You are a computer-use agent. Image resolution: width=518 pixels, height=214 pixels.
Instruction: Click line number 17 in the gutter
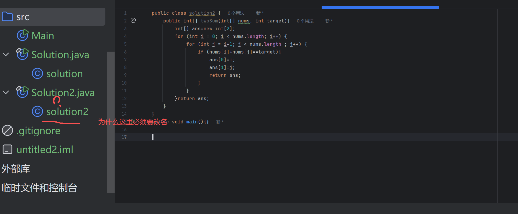pyautogui.click(x=124, y=137)
